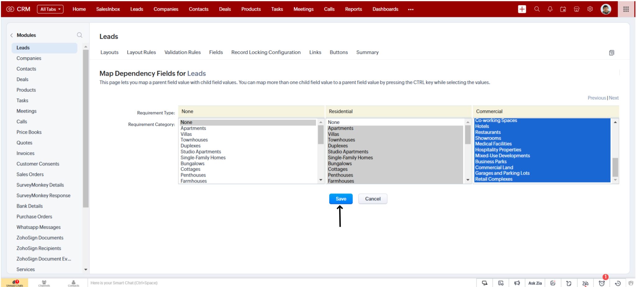The image size is (636, 287).
Task: Open the reminders alarm icon with notification badge
Action: (602, 283)
